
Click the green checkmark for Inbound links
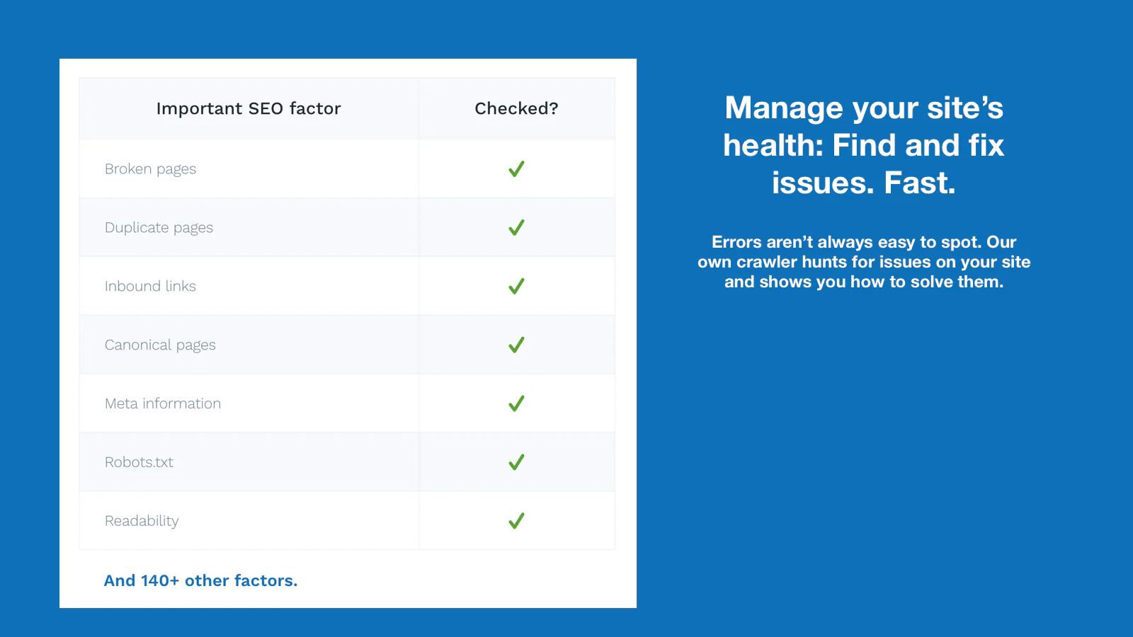coord(516,287)
